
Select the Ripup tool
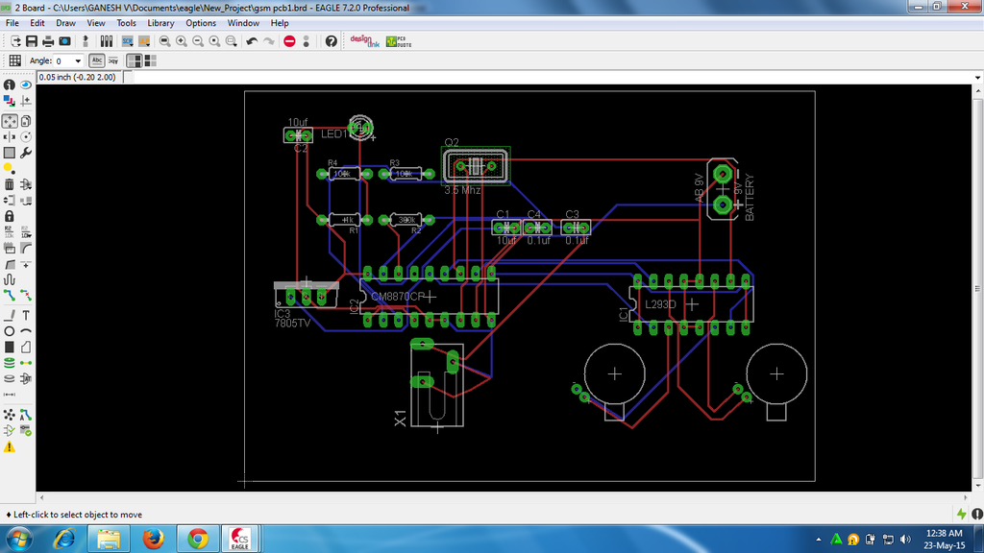click(25, 293)
